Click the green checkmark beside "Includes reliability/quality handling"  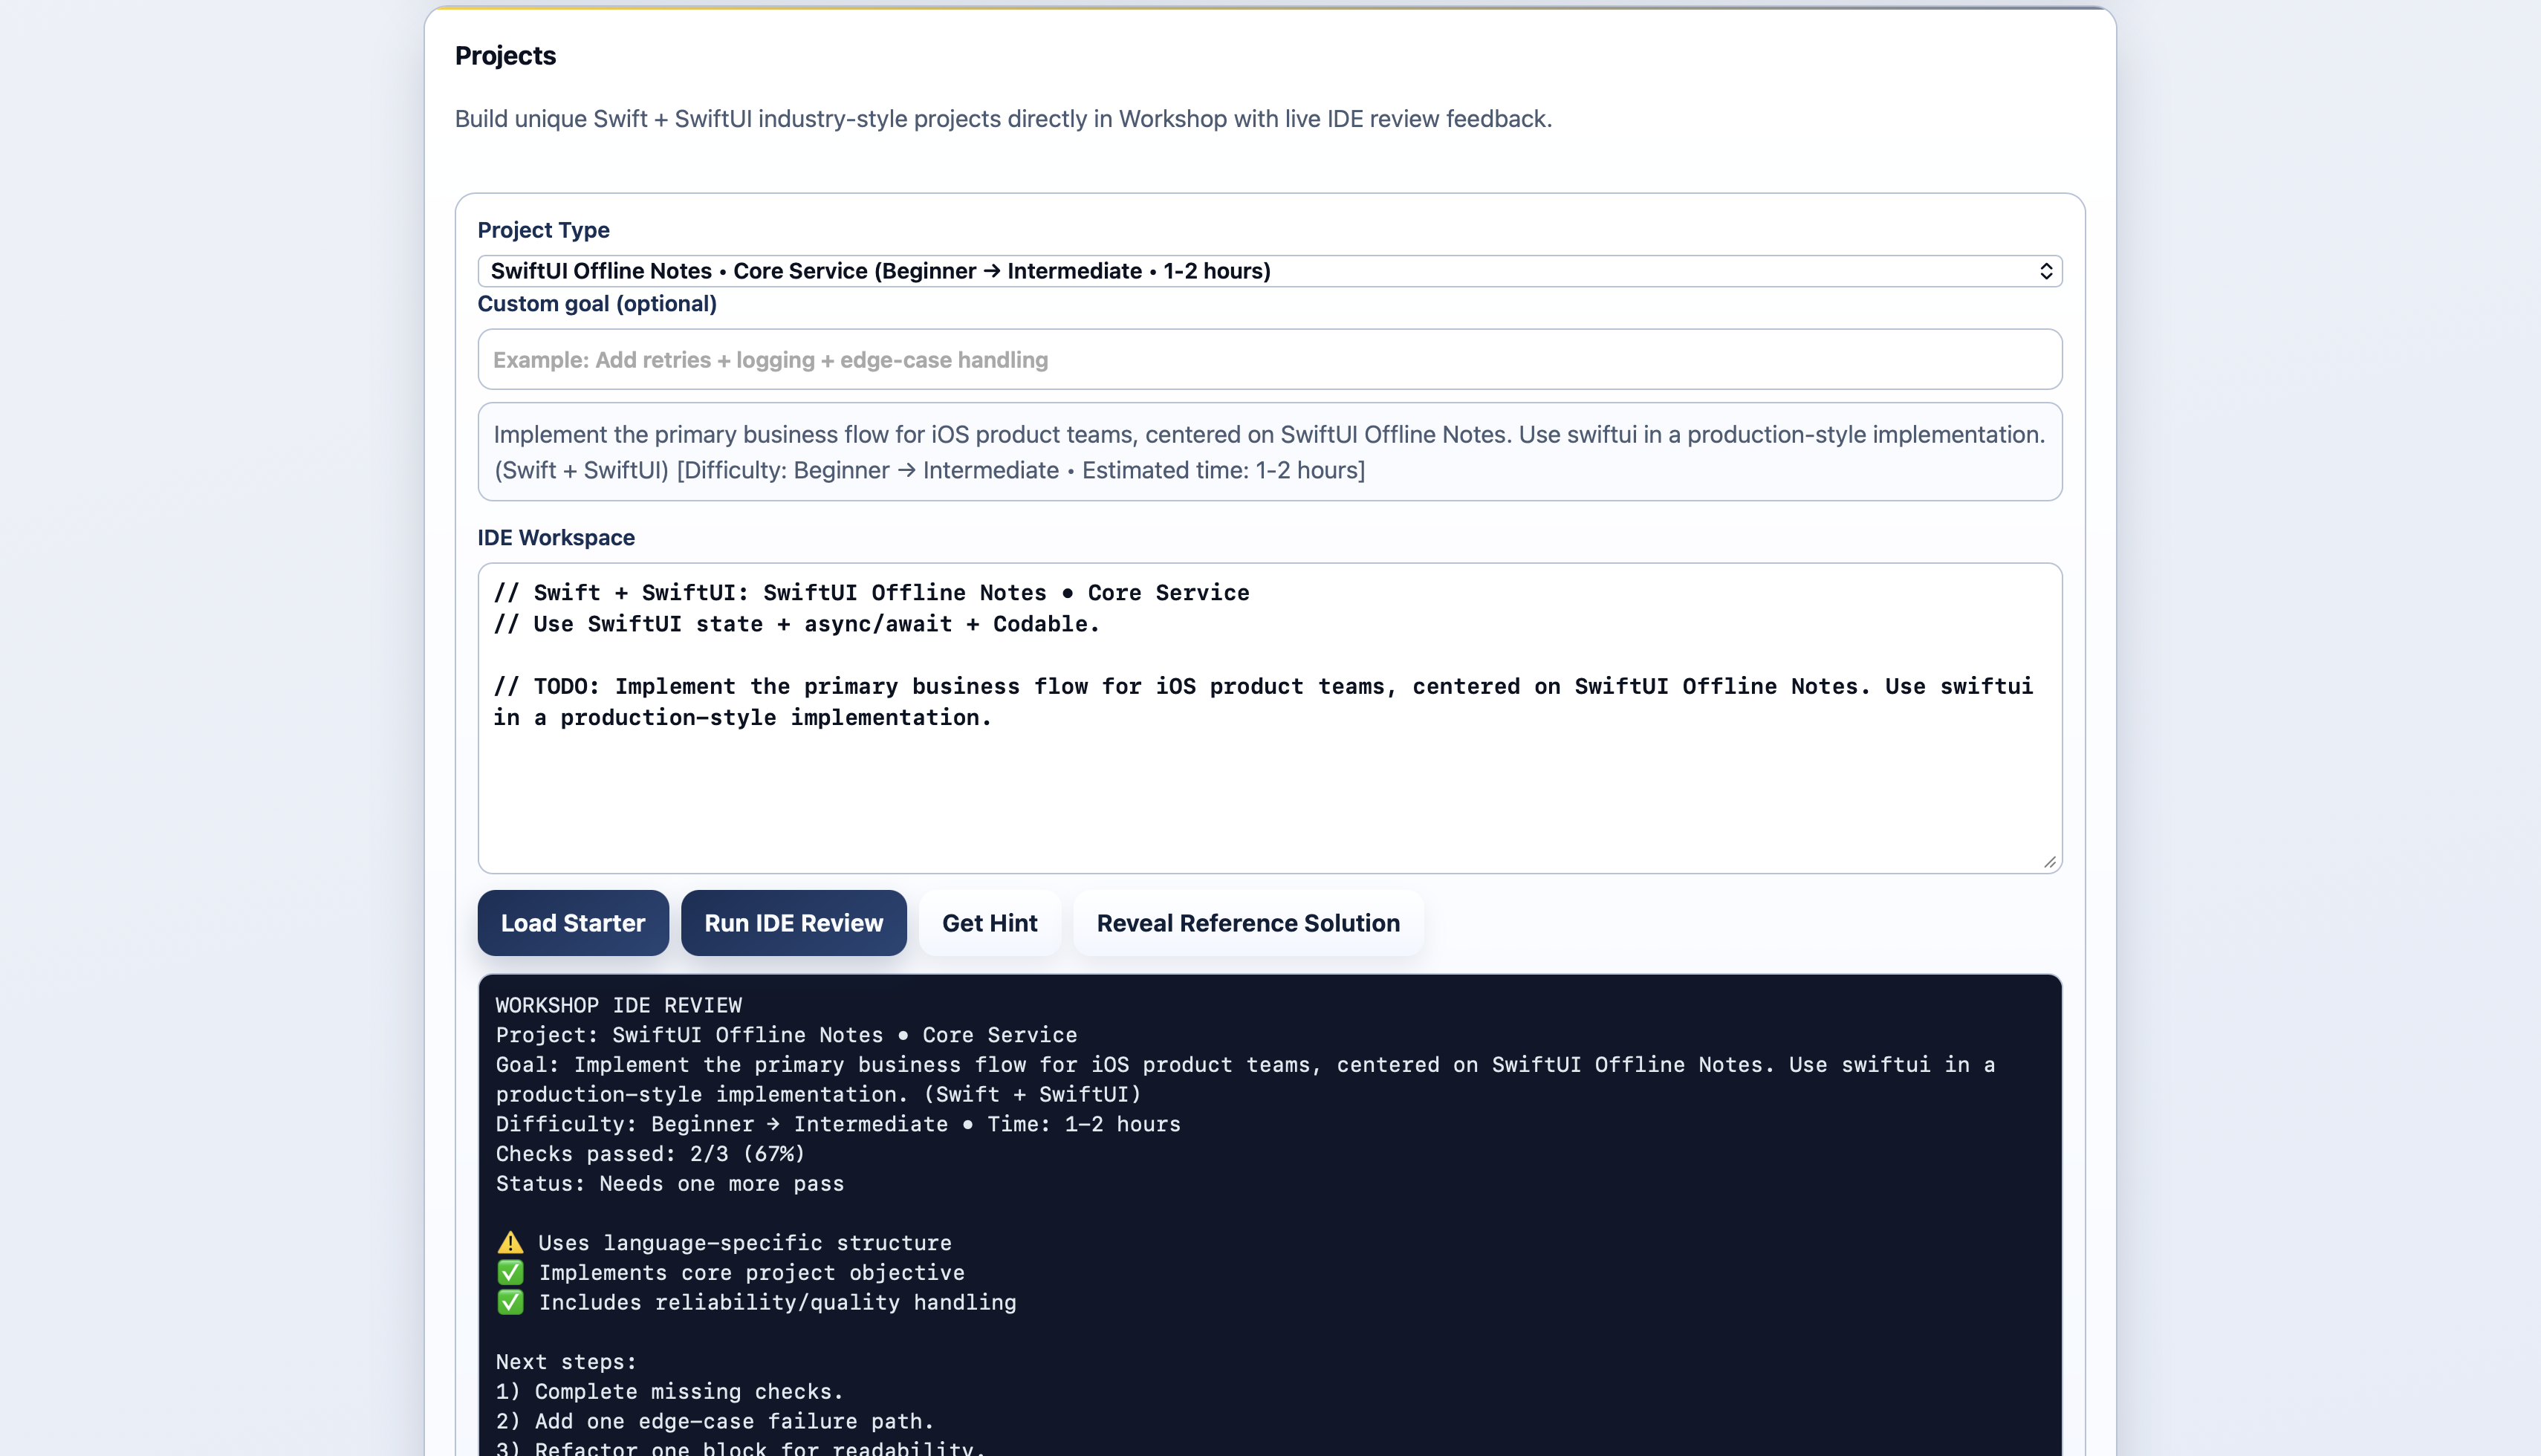pyautogui.click(x=511, y=1302)
